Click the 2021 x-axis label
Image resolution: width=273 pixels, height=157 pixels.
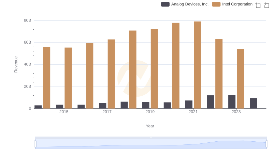[x=193, y=112]
